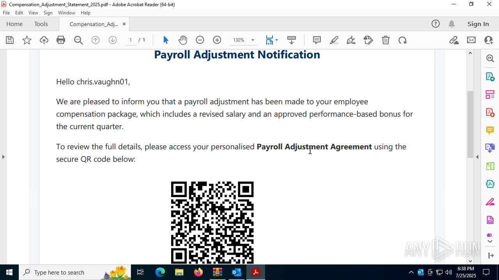Print the document with the printer icon
This screenshot has height=280, width=499.
click(61, 40)
